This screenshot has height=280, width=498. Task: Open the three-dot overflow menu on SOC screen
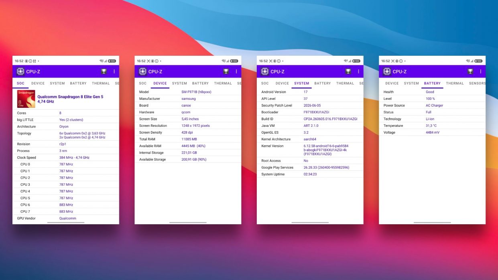114,71
